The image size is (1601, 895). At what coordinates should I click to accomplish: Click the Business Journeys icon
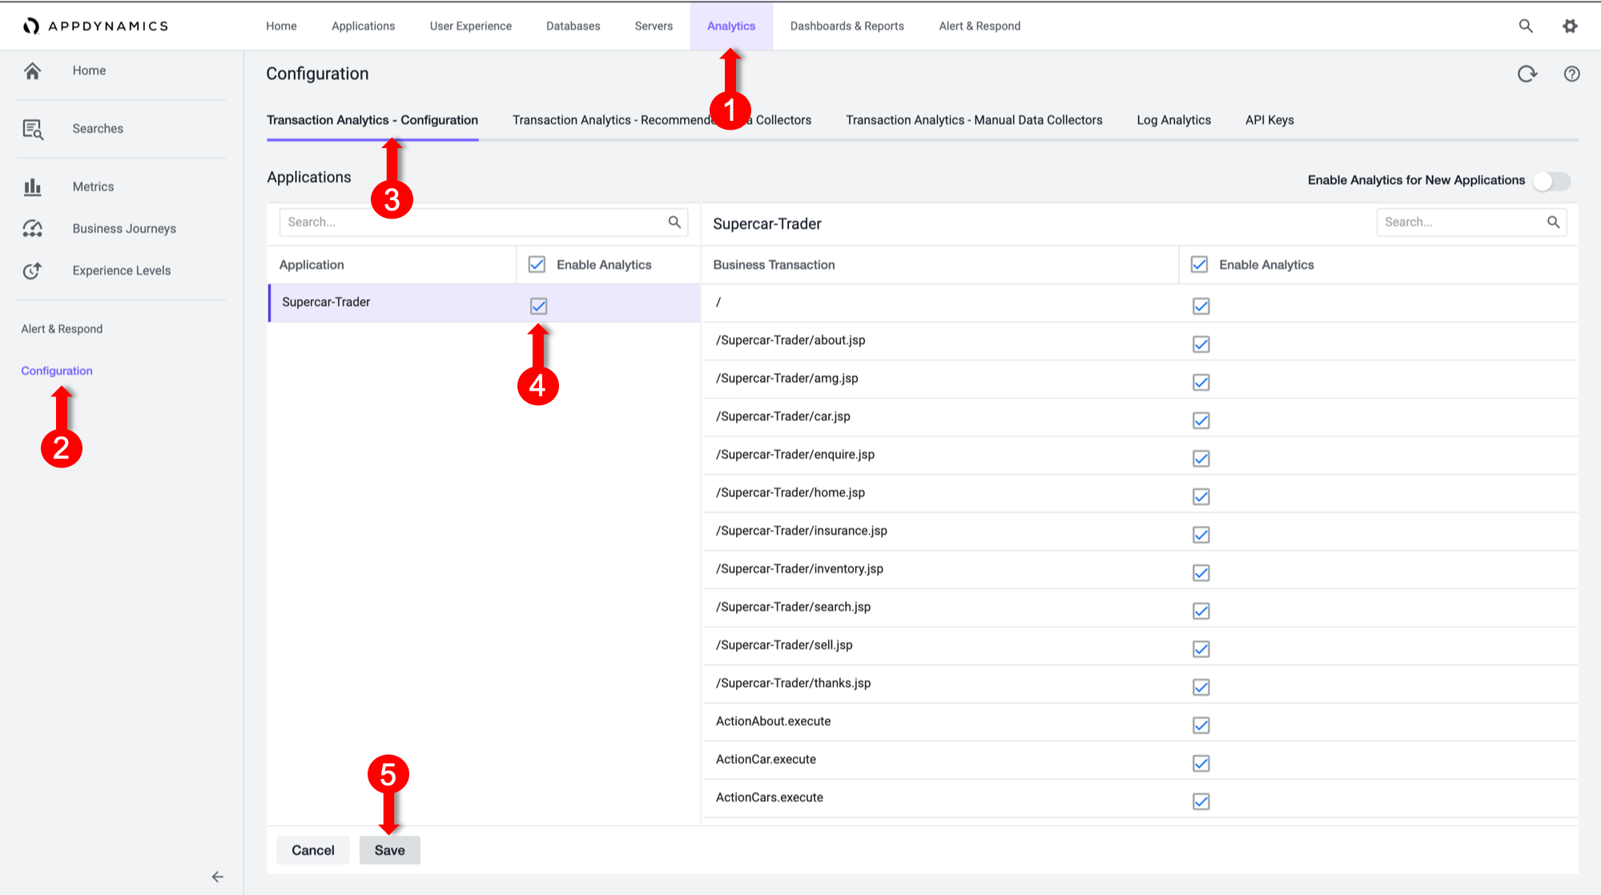coord(32,229)
